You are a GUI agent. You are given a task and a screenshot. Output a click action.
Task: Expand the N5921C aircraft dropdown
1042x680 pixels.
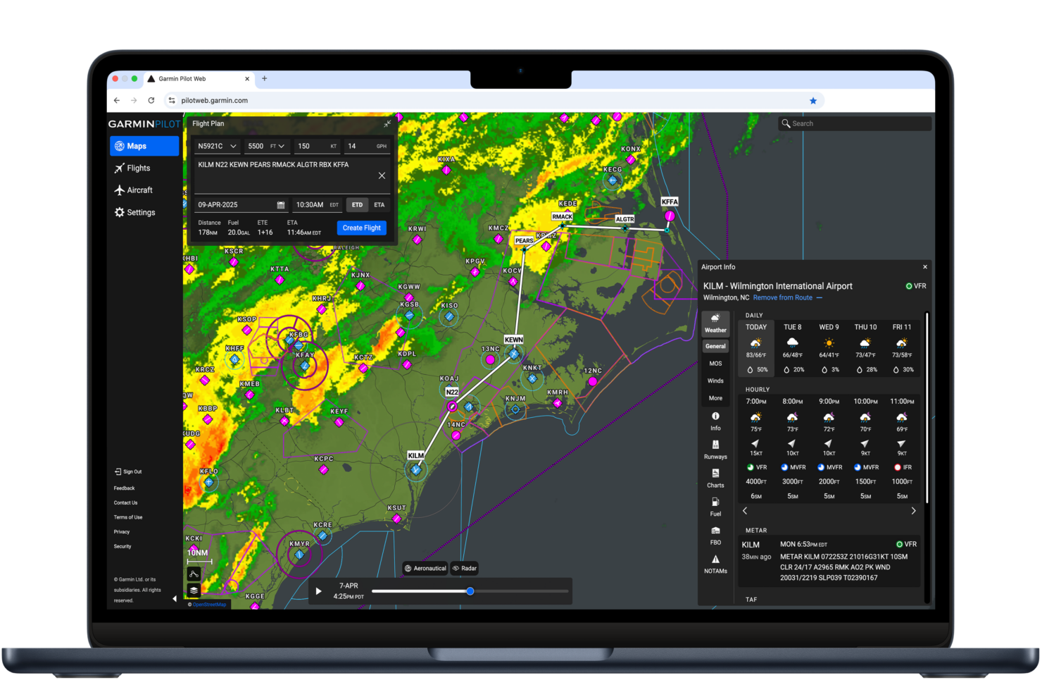pyautogui.click(x=233, y=147)
